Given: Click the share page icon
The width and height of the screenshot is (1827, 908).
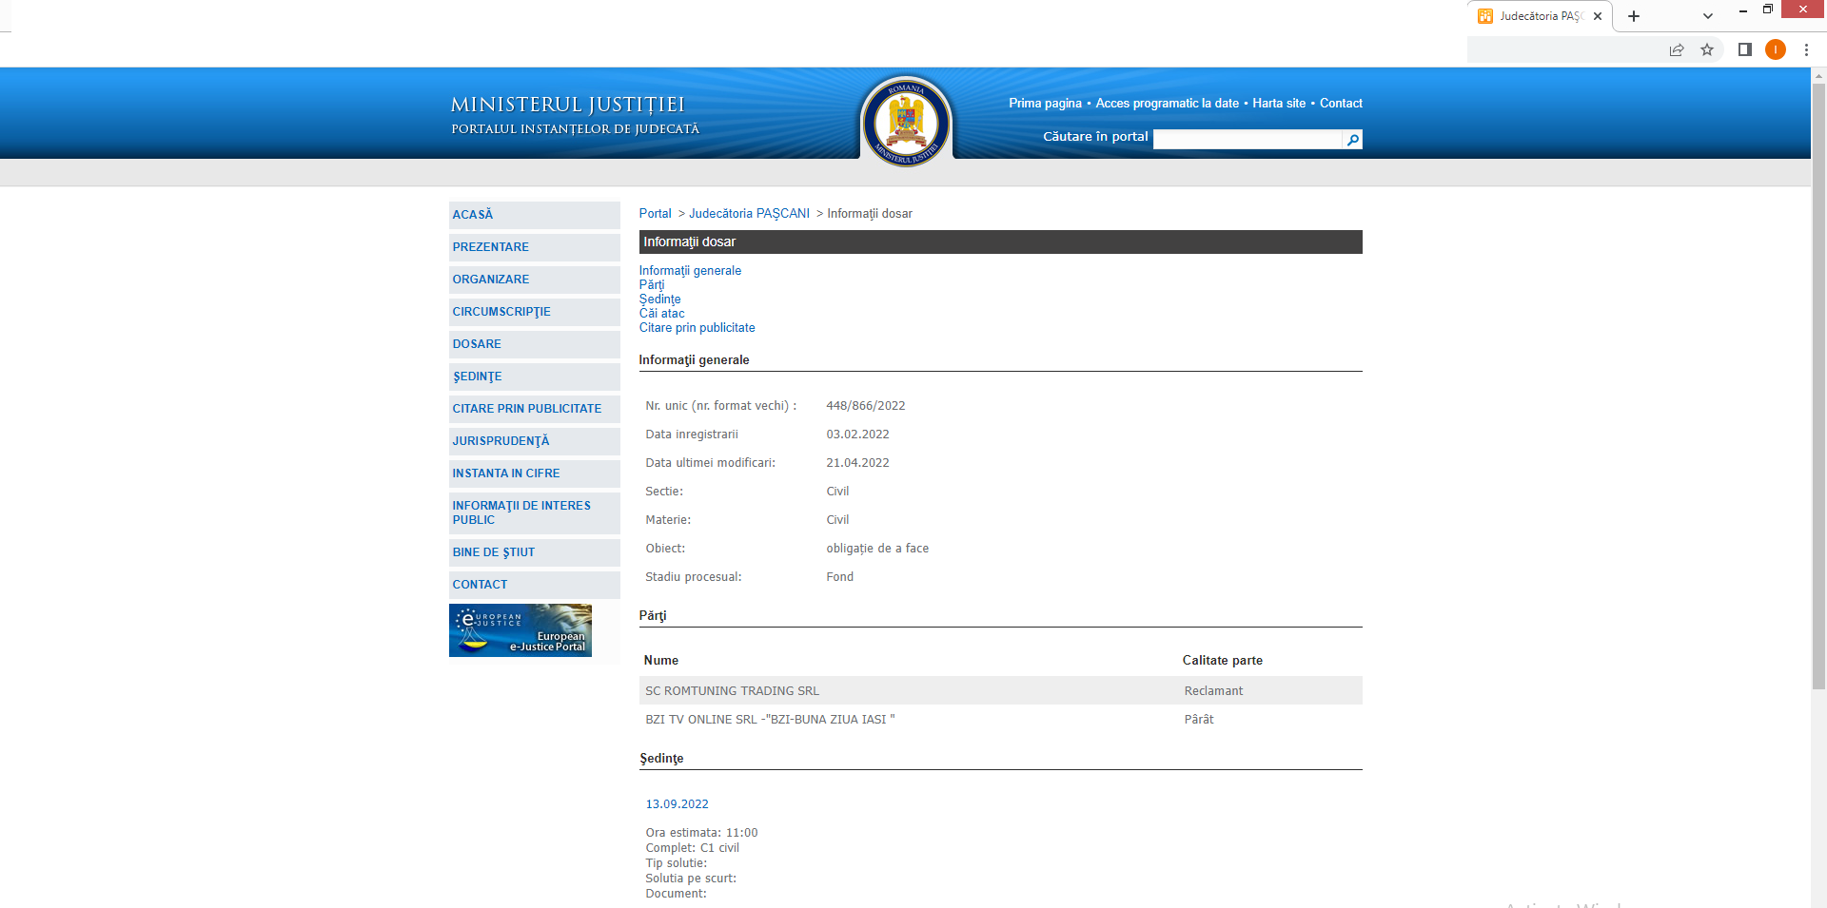Looking at the screenshot, I should coord(1677,49).
